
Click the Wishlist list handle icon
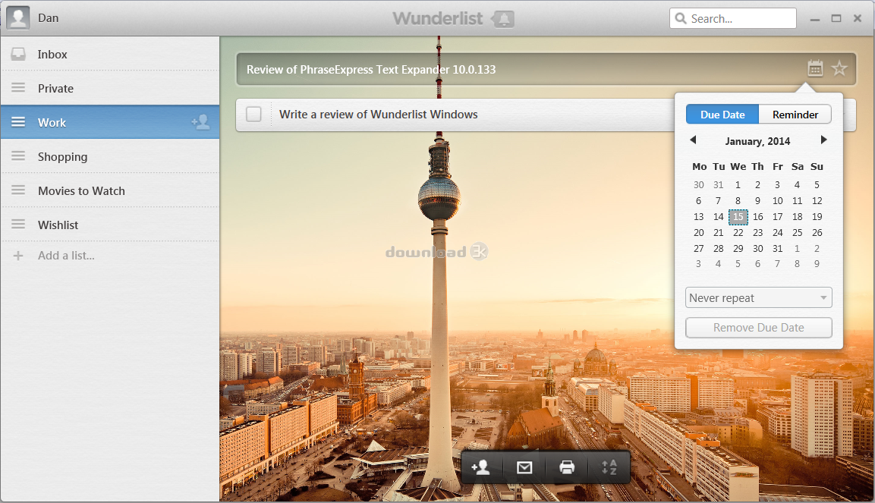click(18, 224)
